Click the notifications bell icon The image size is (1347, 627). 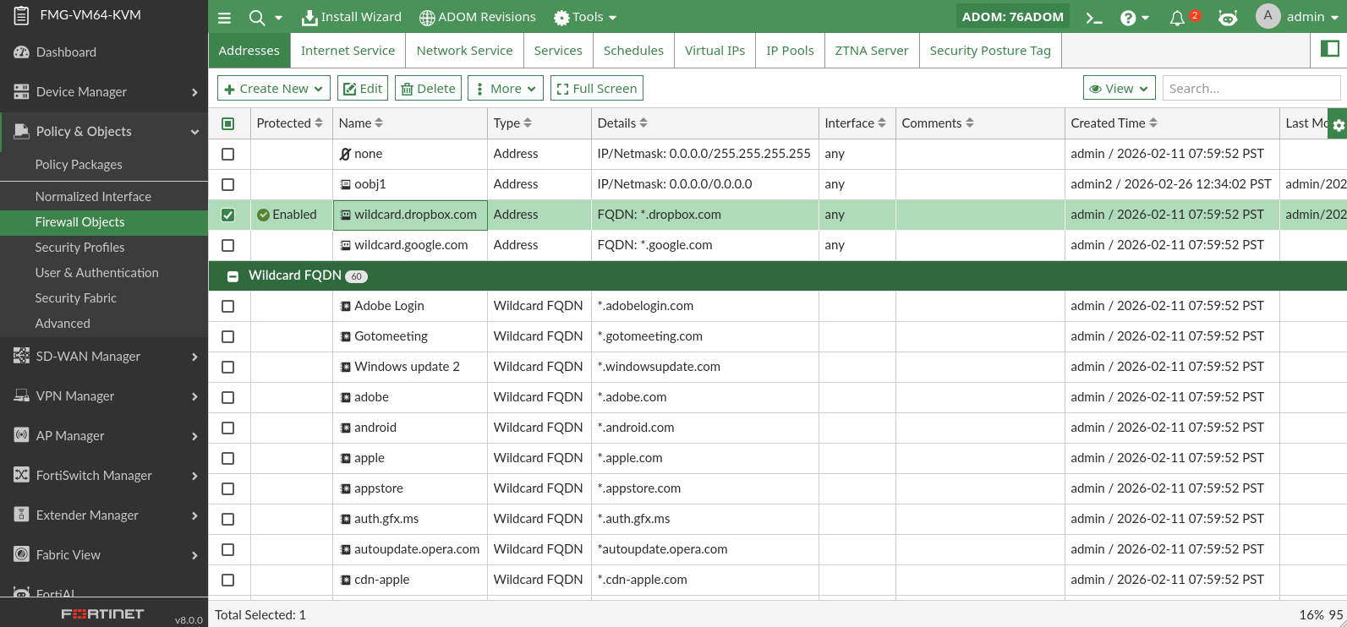tap(1177, 18)
